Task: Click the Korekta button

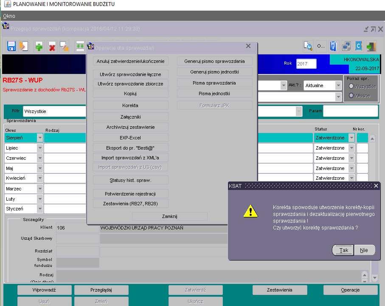Action: (x=130, y=105)
